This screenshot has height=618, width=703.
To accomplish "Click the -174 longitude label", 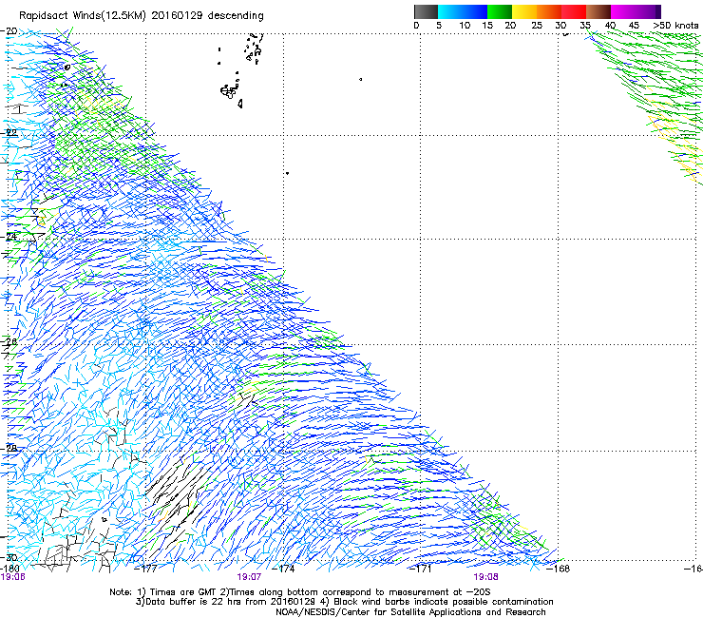I will (284, 569).
